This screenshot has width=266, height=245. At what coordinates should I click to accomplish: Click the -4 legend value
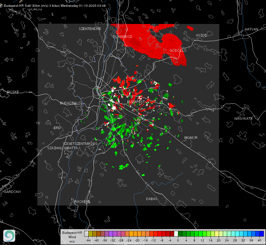coord(170,240)
